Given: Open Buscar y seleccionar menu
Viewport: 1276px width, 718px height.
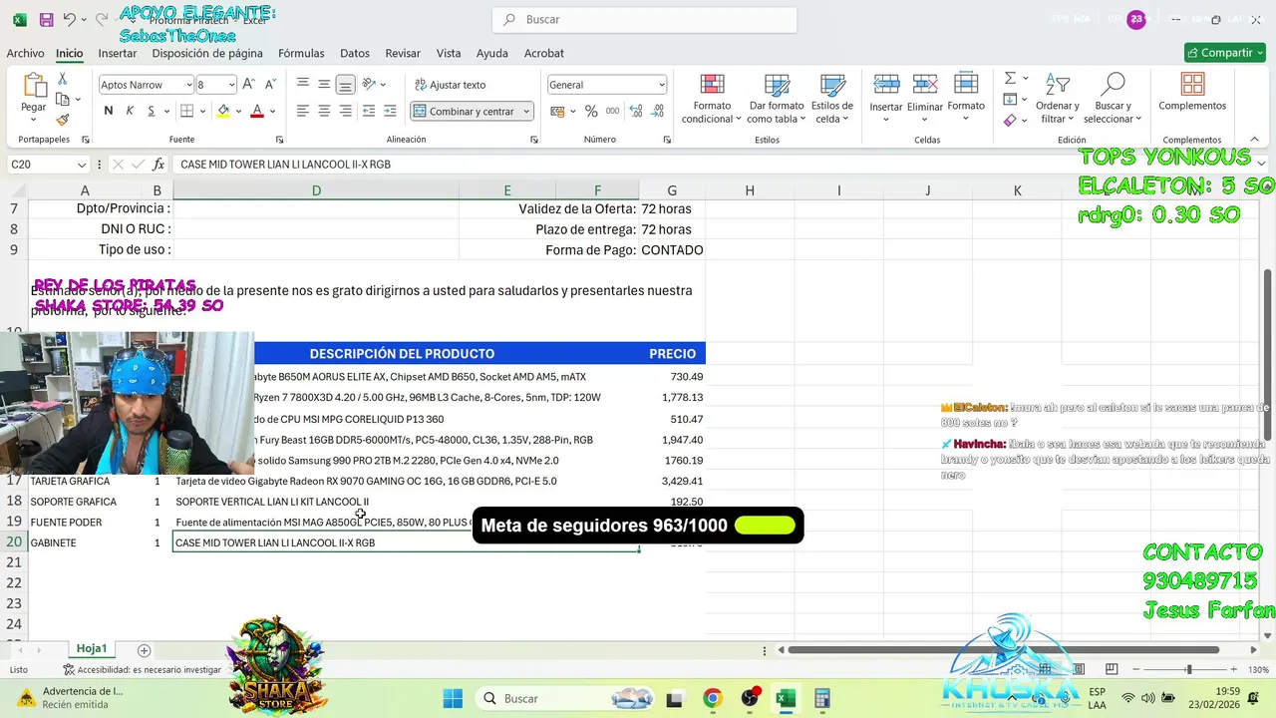Looking at the screenshot, I should tap(1113, 99).
